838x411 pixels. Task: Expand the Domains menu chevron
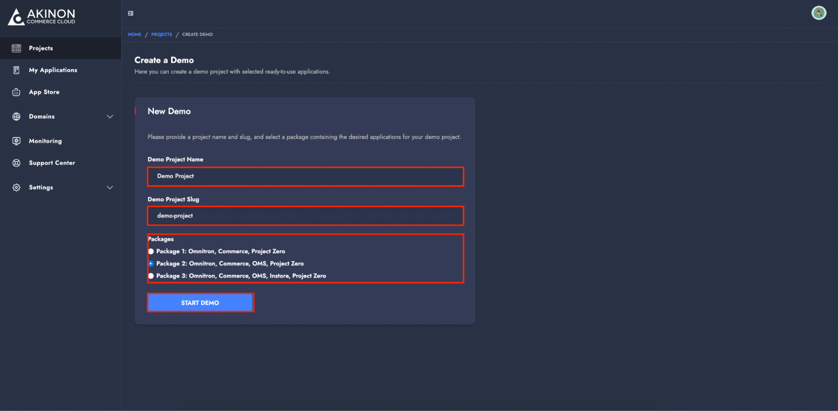(110, 116)
